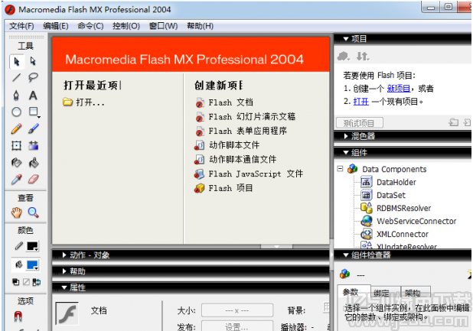Screen dimensions: 473x331
Task: Select the Text tool
Action: pyautogui.click(x=33, y=96)
